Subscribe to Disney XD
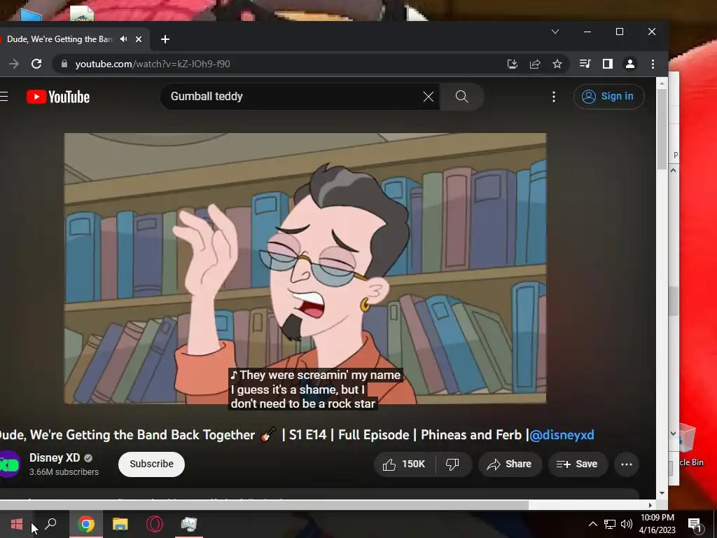This screenshot has height=538, width=717. coord(151,464)
